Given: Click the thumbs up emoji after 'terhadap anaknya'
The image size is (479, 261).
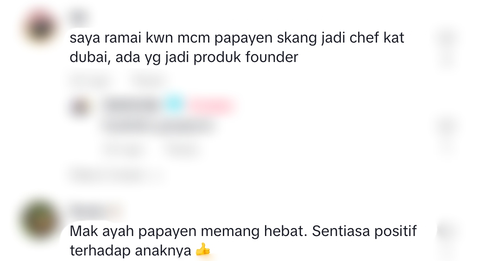Looking at the screenshot, I should pos(203,250).
